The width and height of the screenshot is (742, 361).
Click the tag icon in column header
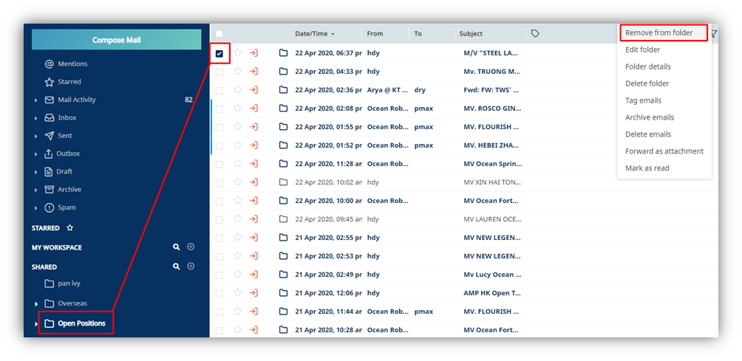point(535,34)
